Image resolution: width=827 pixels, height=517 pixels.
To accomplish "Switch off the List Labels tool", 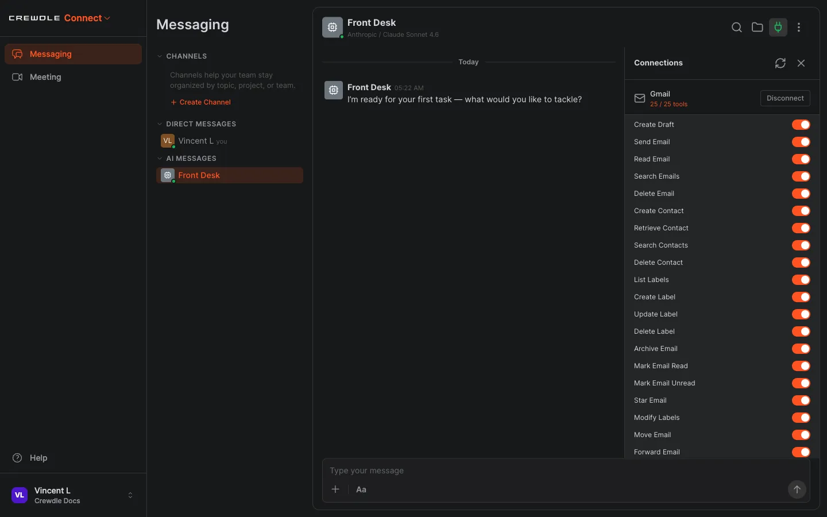I will click(x=801, y=280).
